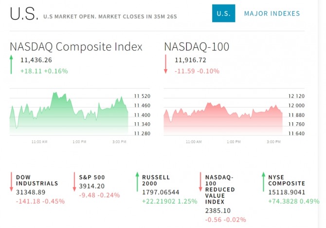Click the NASDAQ-100 red down arrow
The width and height of the screenshot is (326, 228).
click(x=165, y=65)
